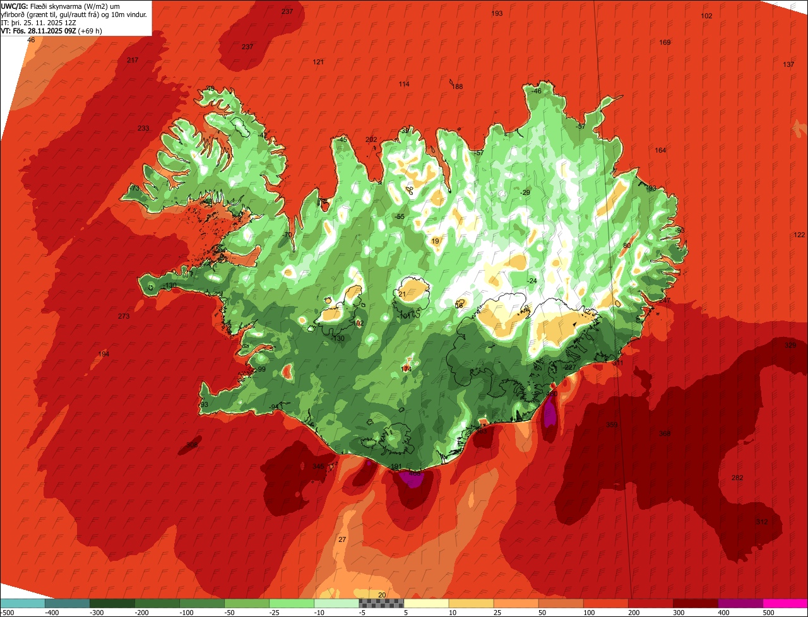
Task: Click the map value 46 near the legend box
Action: [x=31, y=40]
